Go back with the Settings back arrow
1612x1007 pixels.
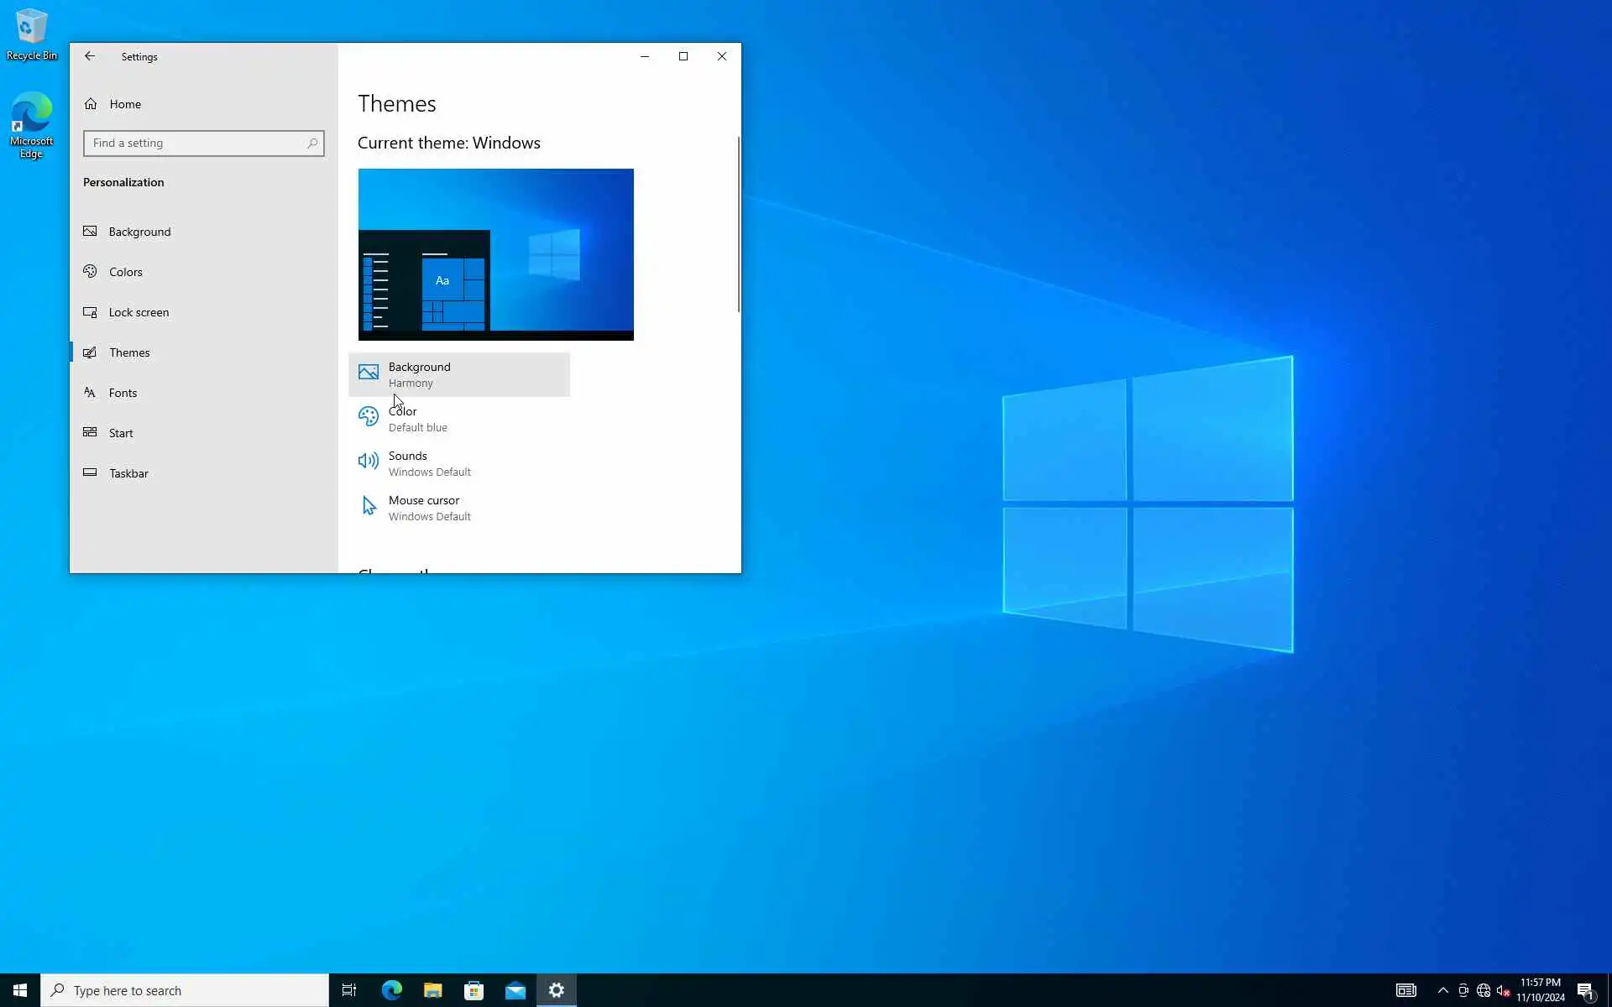click(90, 56)
